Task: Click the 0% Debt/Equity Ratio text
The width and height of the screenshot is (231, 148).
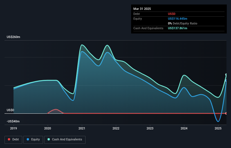Action: 183,23
